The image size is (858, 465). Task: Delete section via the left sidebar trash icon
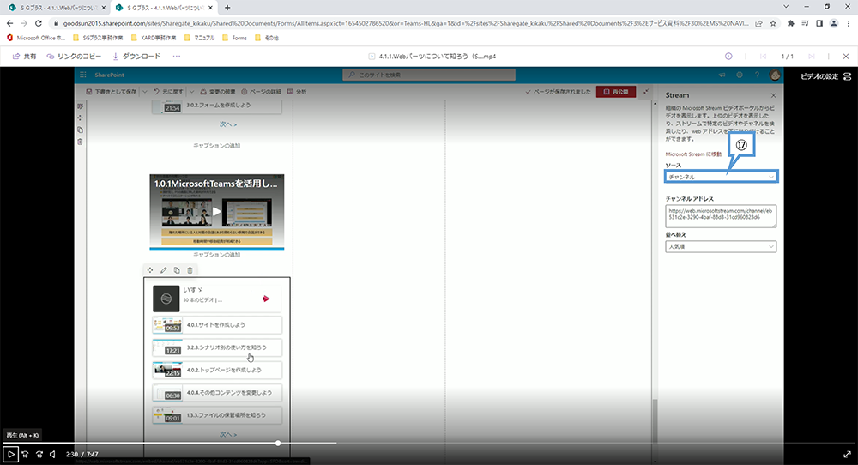81,142
